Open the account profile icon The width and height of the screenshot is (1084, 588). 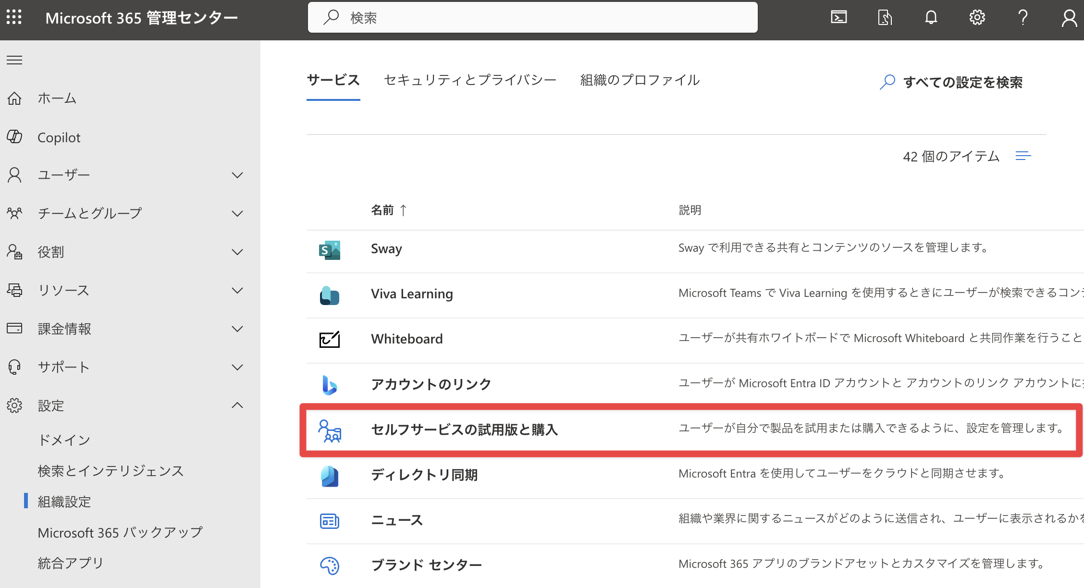point(1069,18)
